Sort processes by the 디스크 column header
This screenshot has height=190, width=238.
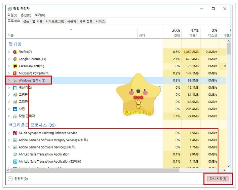coord(210,33)
